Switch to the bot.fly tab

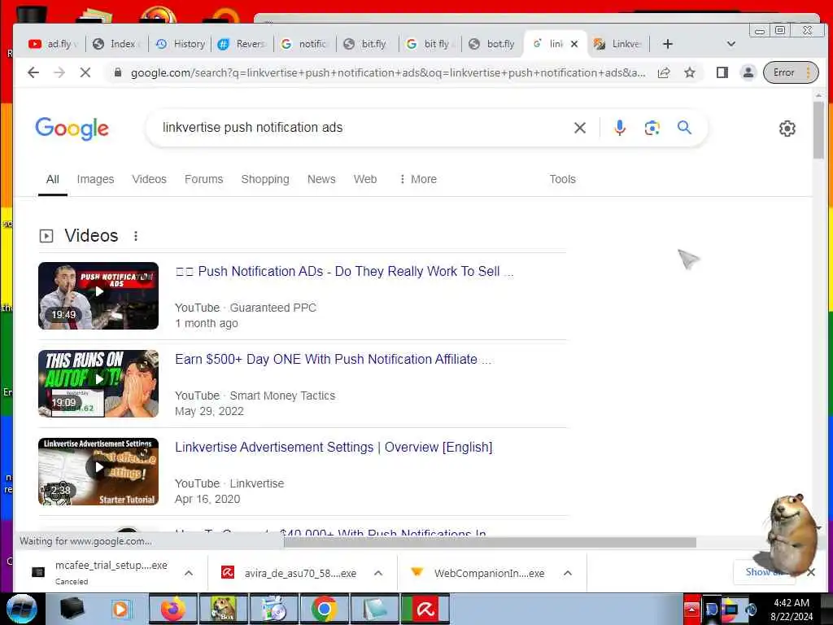coord(493,44)
